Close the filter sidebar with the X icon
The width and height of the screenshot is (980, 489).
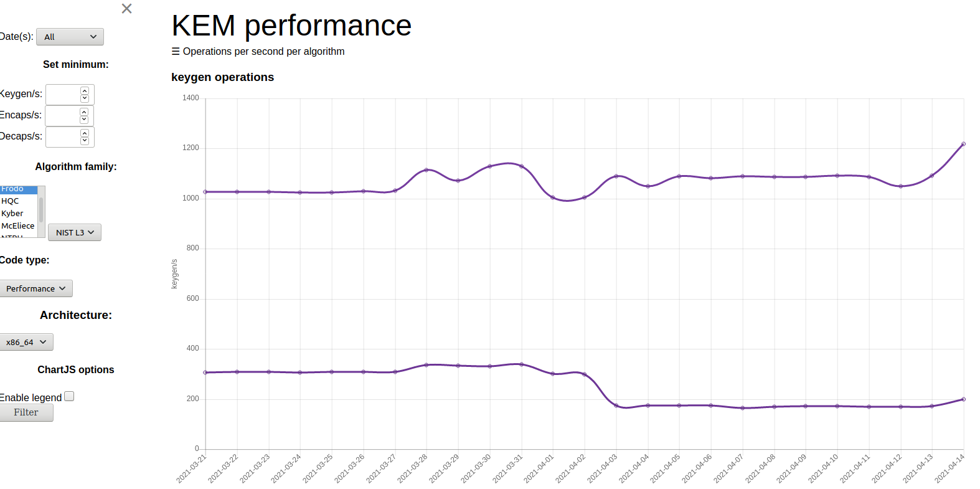[126, 9]
